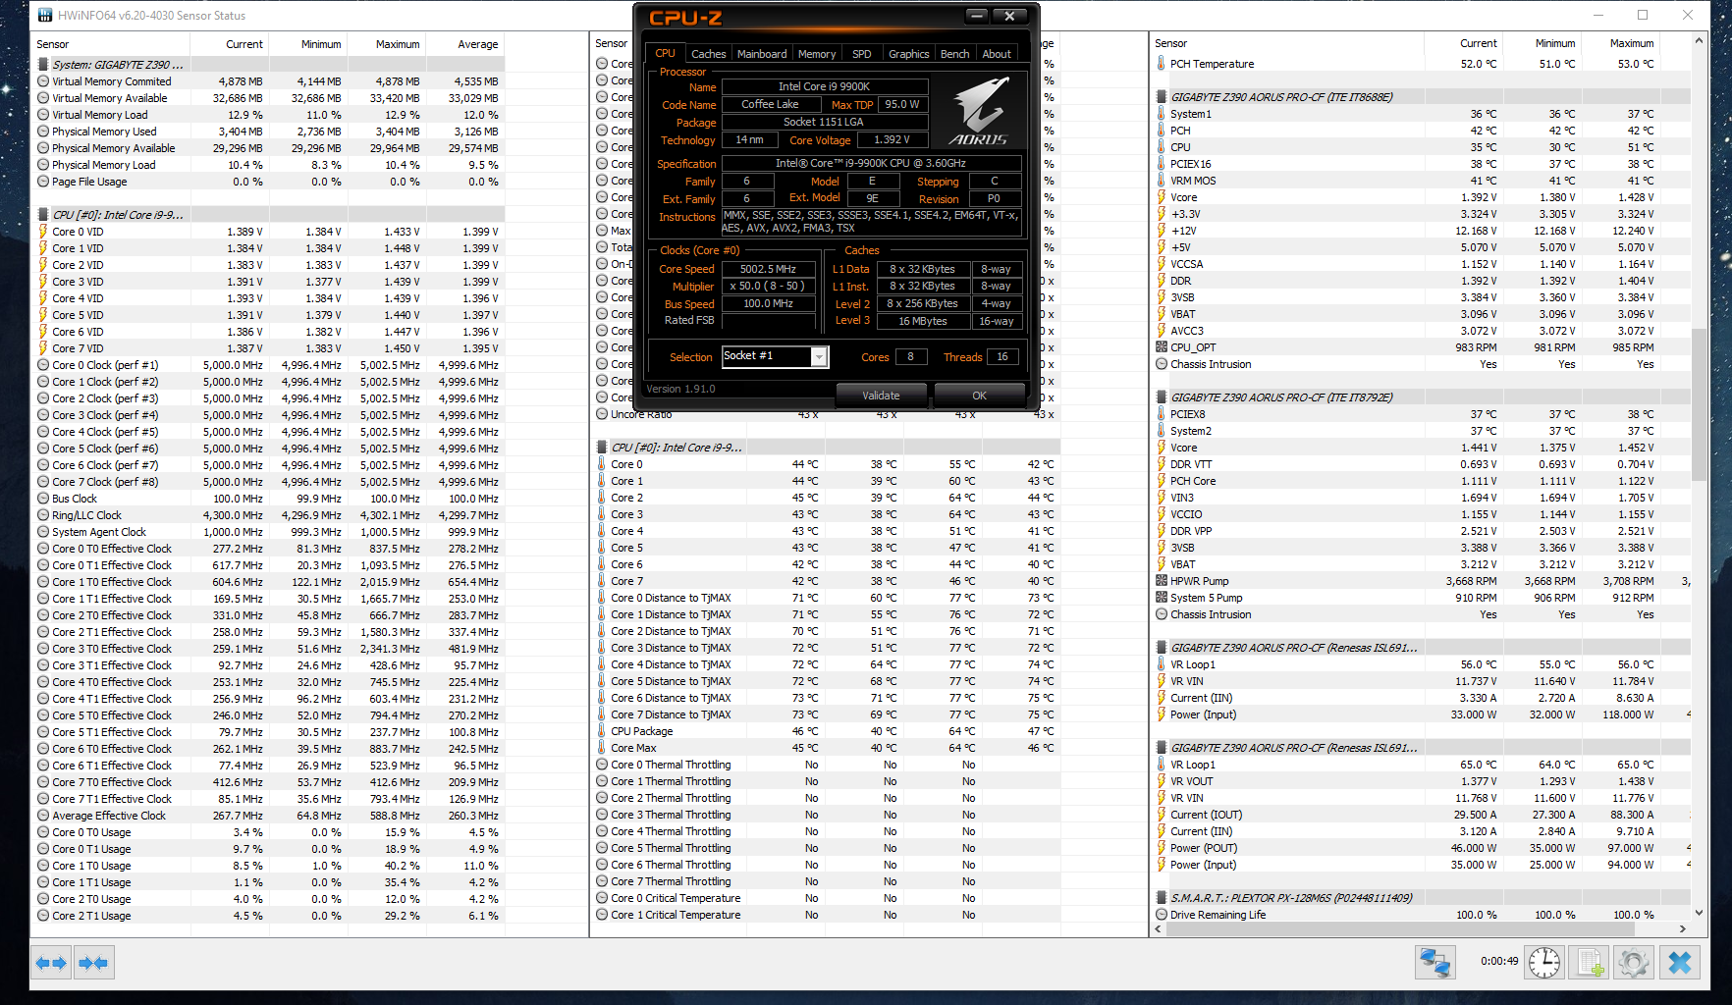
Task: Switch to the SPD tab
Action: point(861,54)
